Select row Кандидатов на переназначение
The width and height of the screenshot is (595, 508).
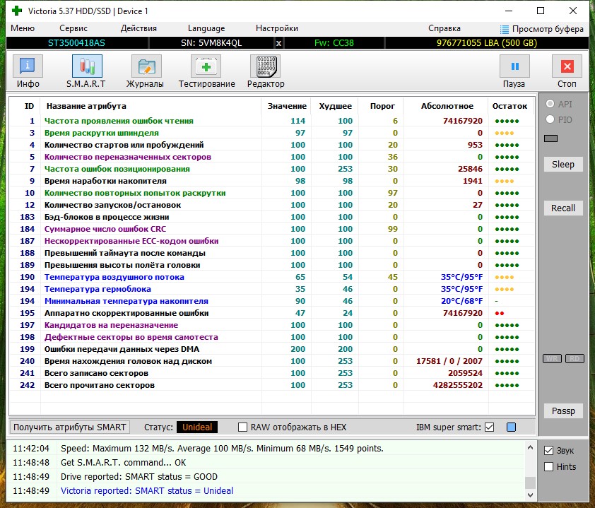point(271,325)
